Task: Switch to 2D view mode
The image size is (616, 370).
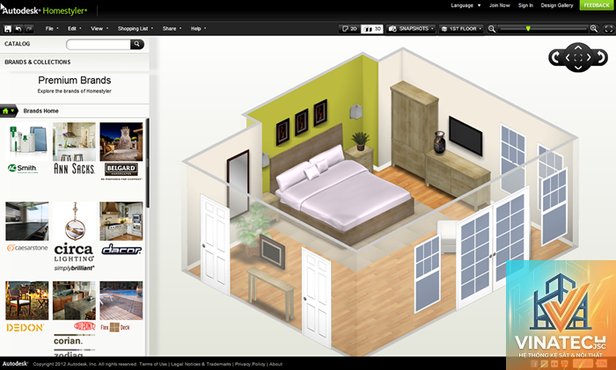Action: tap(349, 29)
